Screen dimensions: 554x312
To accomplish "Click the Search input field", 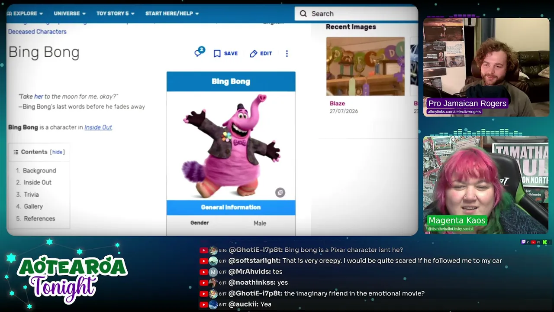I will coord(356,13).
